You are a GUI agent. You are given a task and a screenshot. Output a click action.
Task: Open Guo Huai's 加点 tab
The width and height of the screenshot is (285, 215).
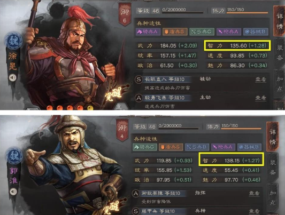[273, 198]
